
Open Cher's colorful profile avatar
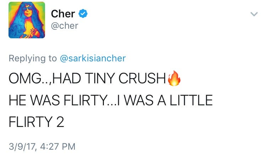point(27,20)
